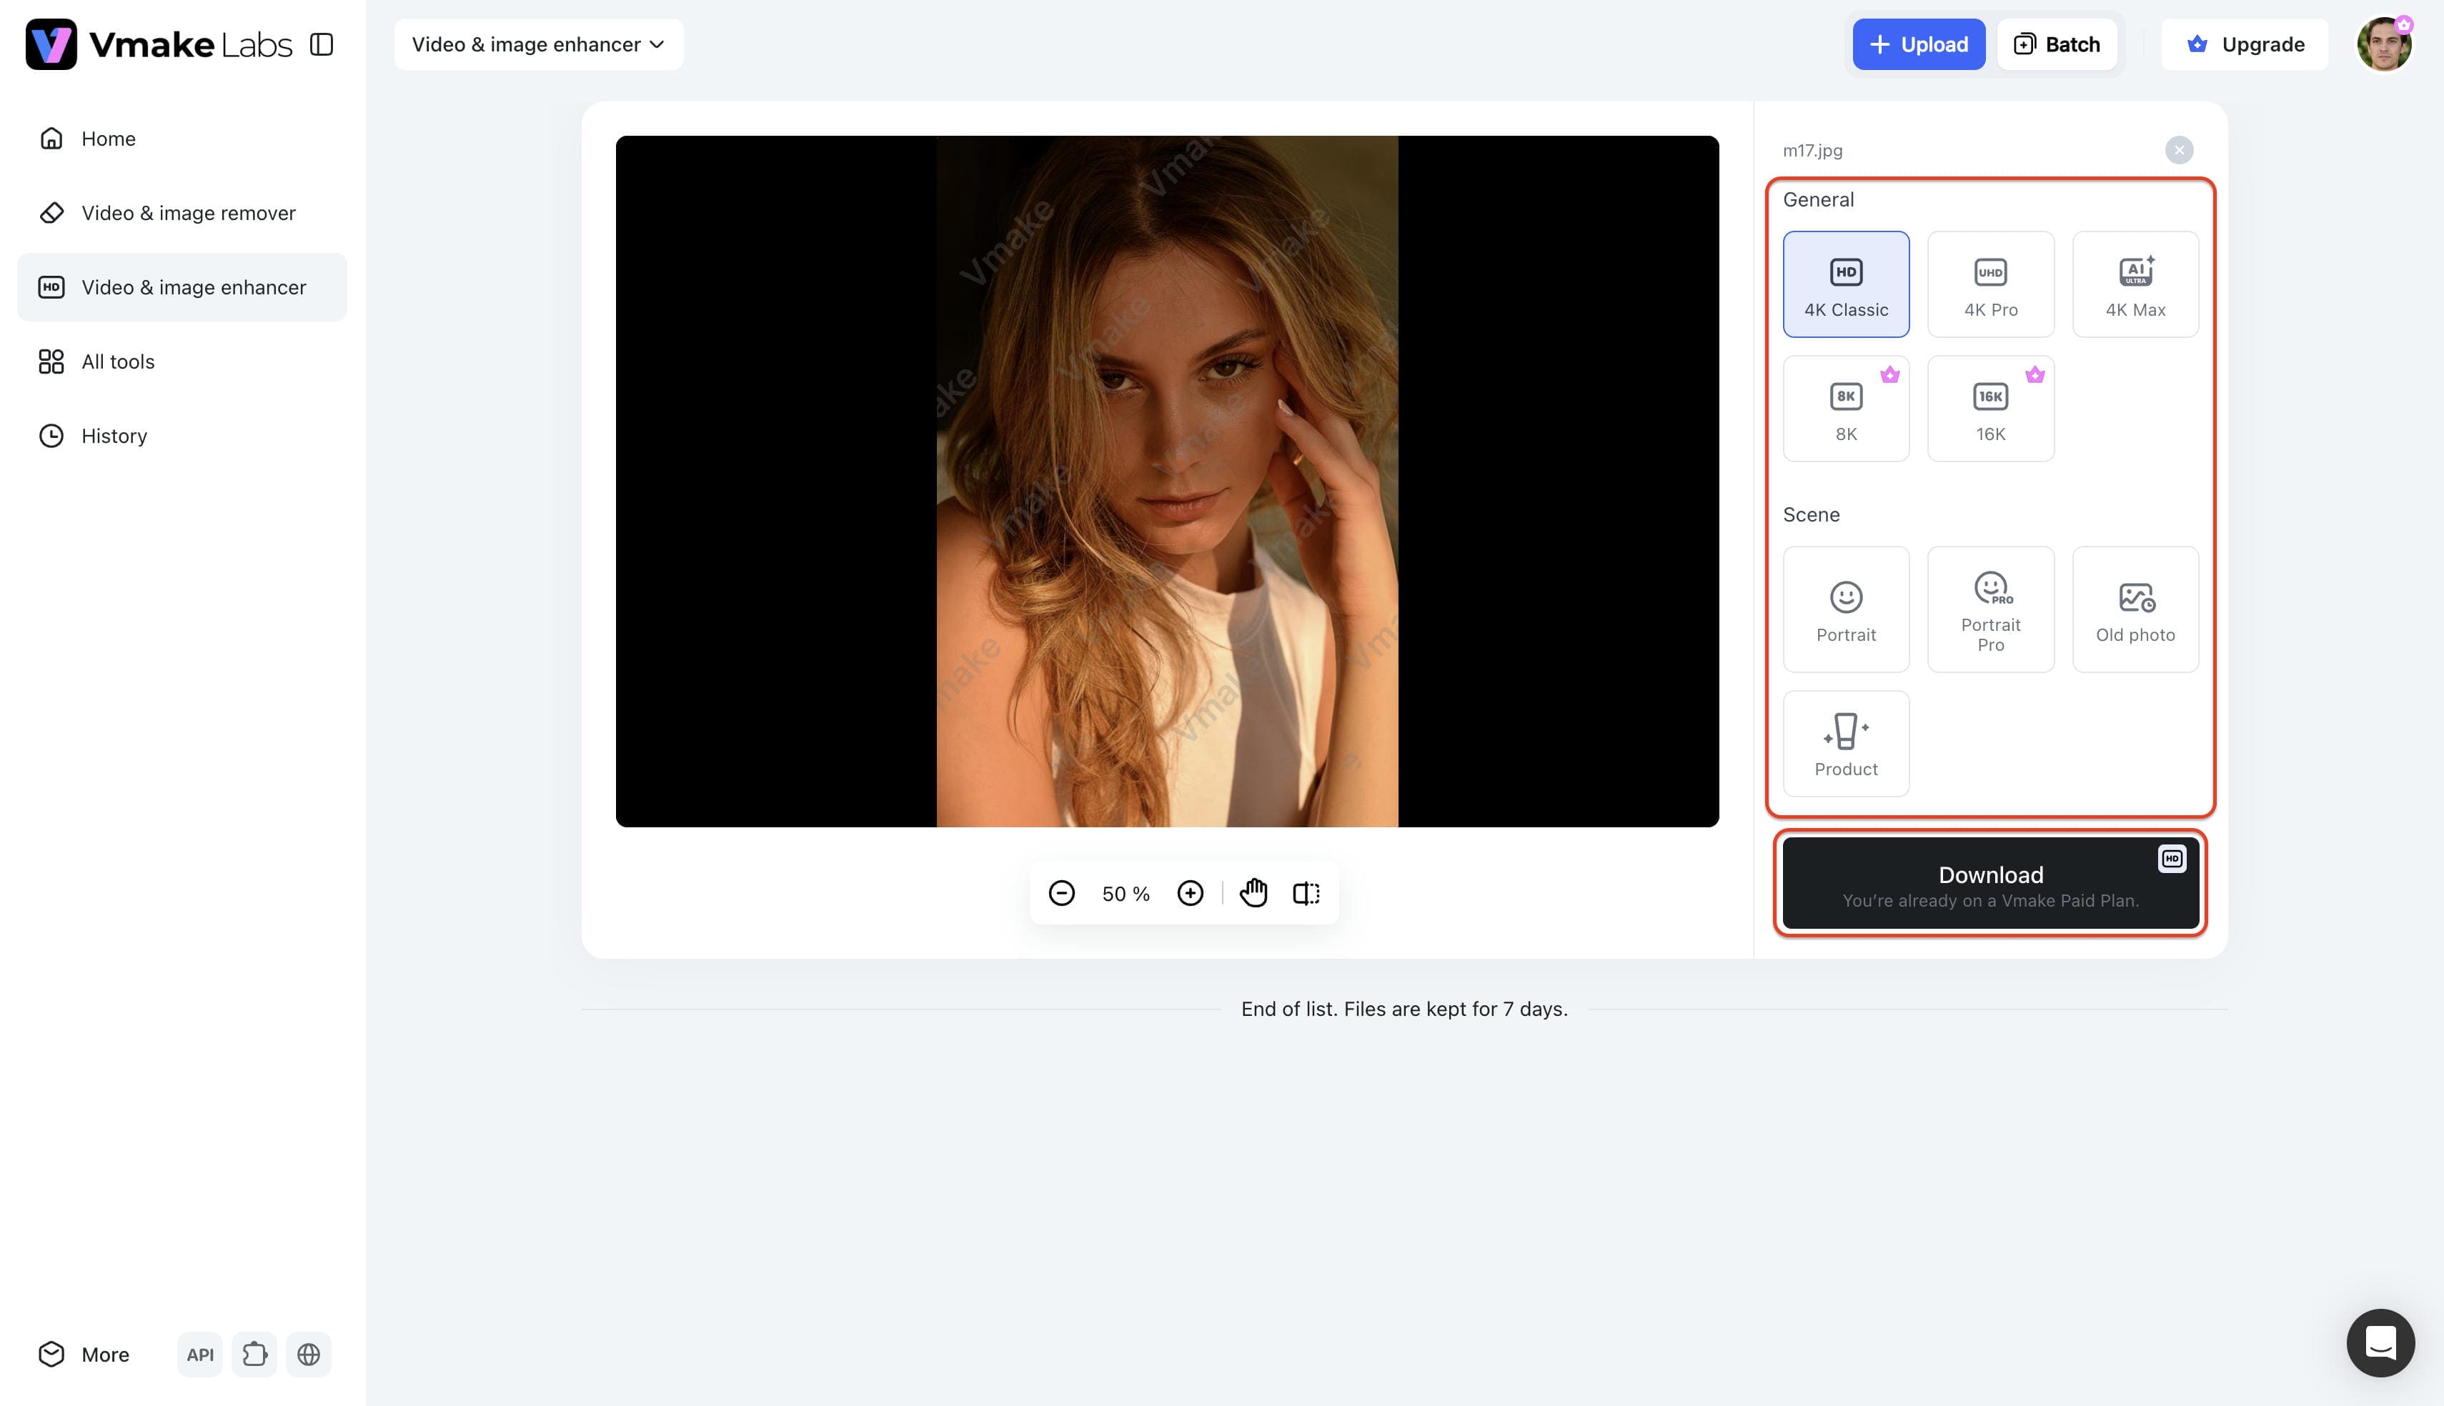Click the Upgrade button
2444x1406 pixels.
2244,44
